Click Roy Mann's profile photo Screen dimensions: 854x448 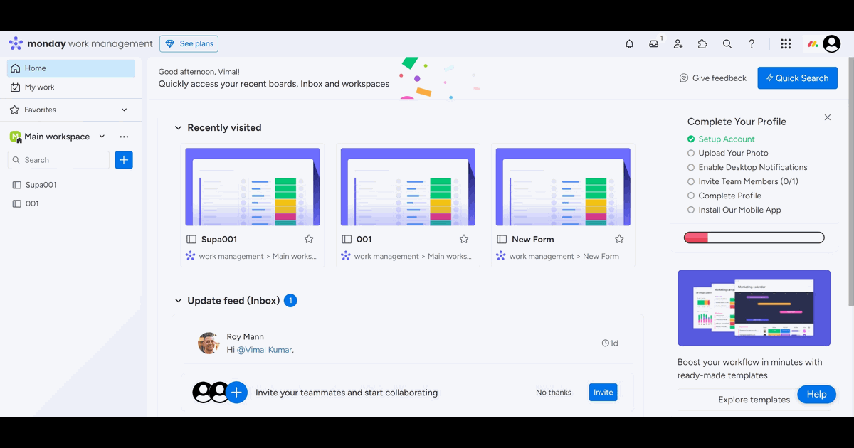[209, 343]
